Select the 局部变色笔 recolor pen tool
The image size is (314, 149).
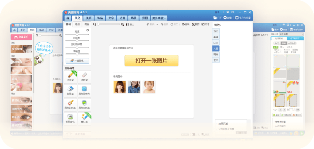[84, 104]
